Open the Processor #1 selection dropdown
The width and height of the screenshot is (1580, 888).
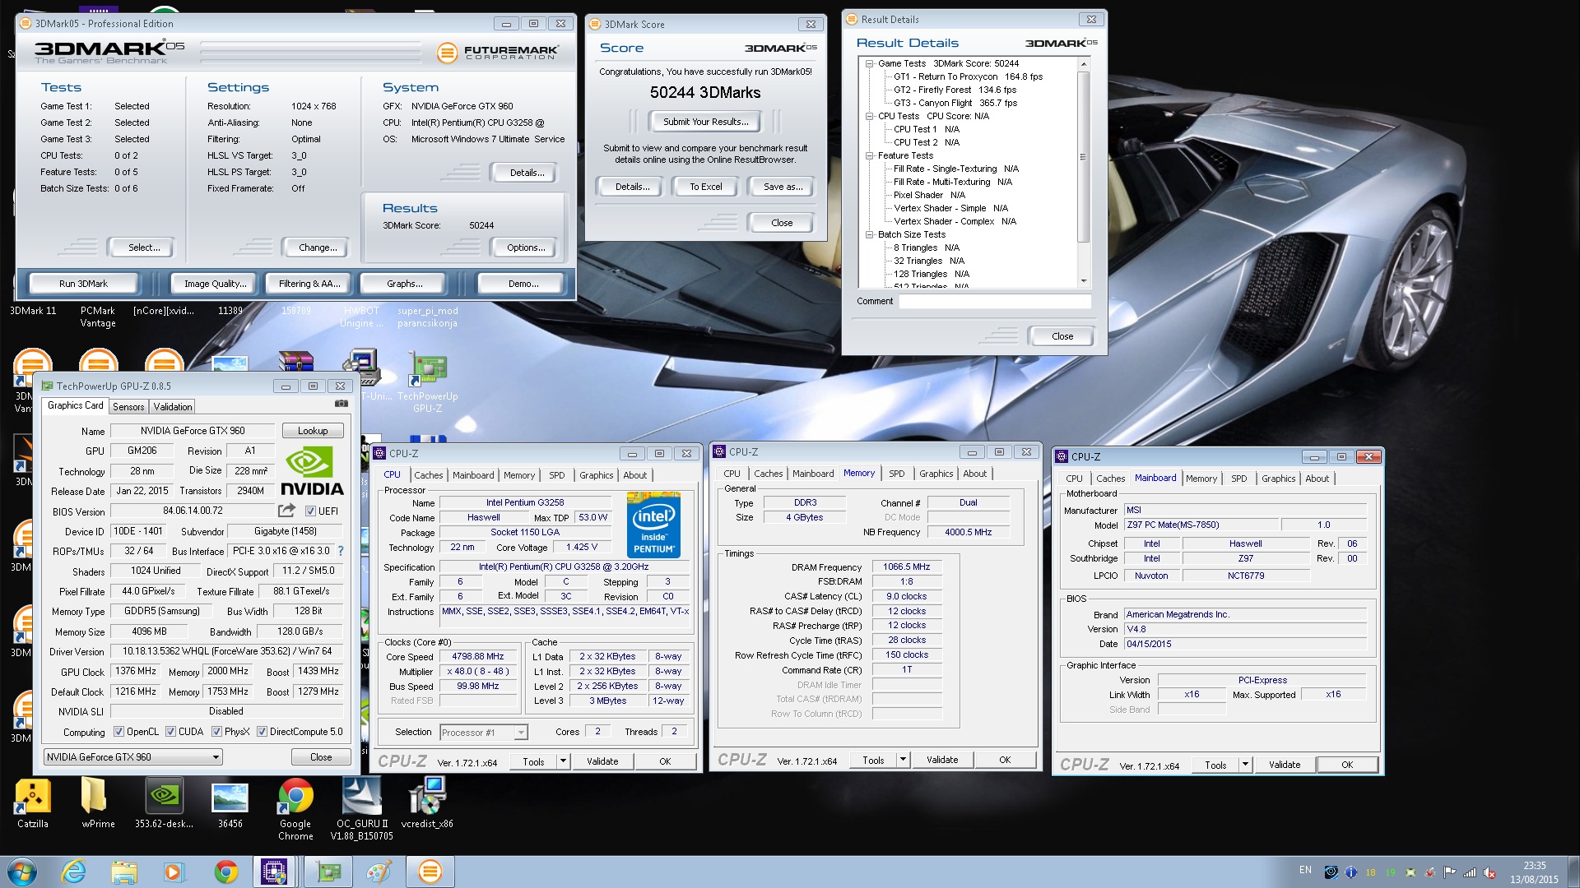(484, 733)
